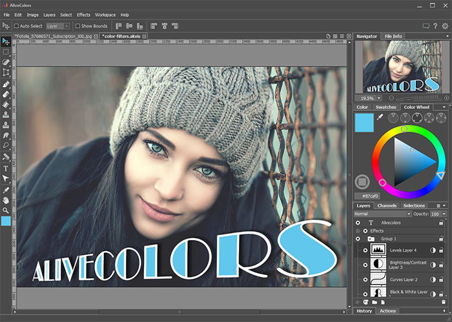Click the eyedropper icon in Color Wheel panel
The width and height of the screenshot is (452, 322).
coord(380,117)
